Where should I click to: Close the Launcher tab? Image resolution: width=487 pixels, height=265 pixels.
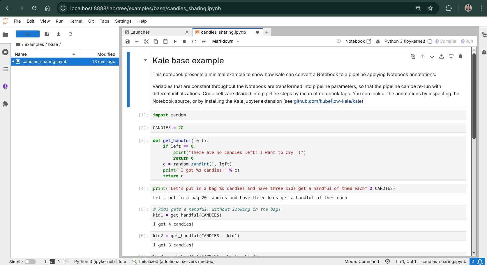coord(187,32)
